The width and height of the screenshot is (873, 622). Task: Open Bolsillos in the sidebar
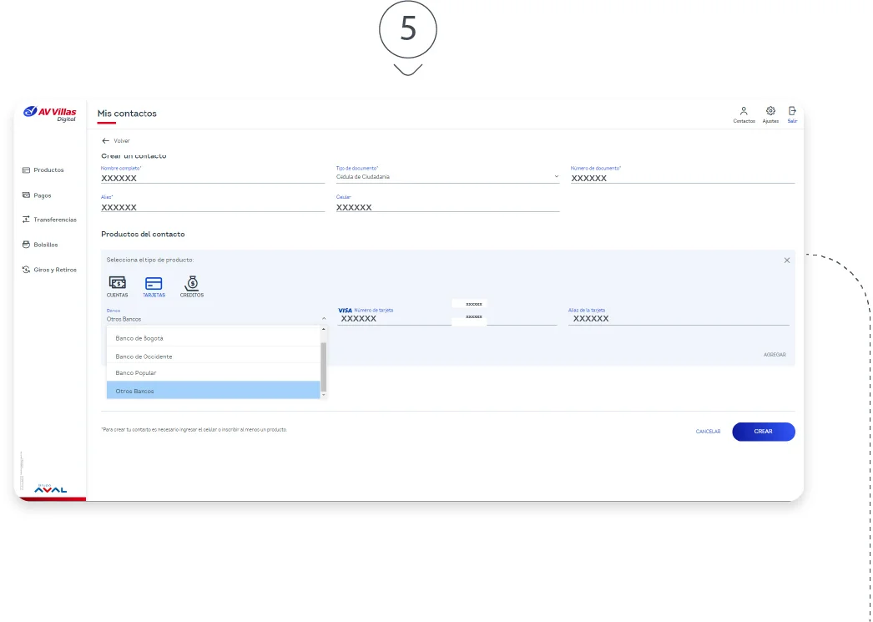(x=43, y=245)
